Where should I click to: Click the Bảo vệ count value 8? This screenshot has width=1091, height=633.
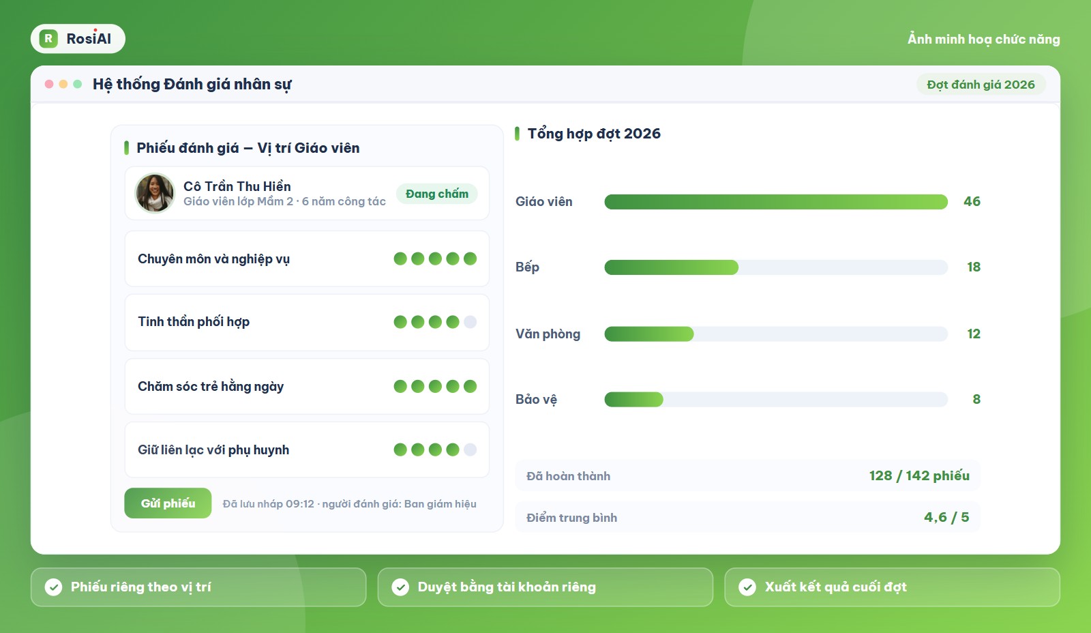click(976, 400)
